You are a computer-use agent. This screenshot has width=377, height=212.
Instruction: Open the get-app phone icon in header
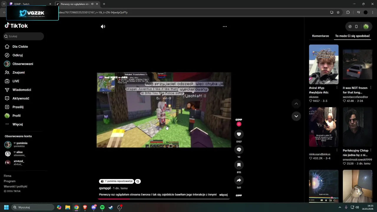click(356, 26)
